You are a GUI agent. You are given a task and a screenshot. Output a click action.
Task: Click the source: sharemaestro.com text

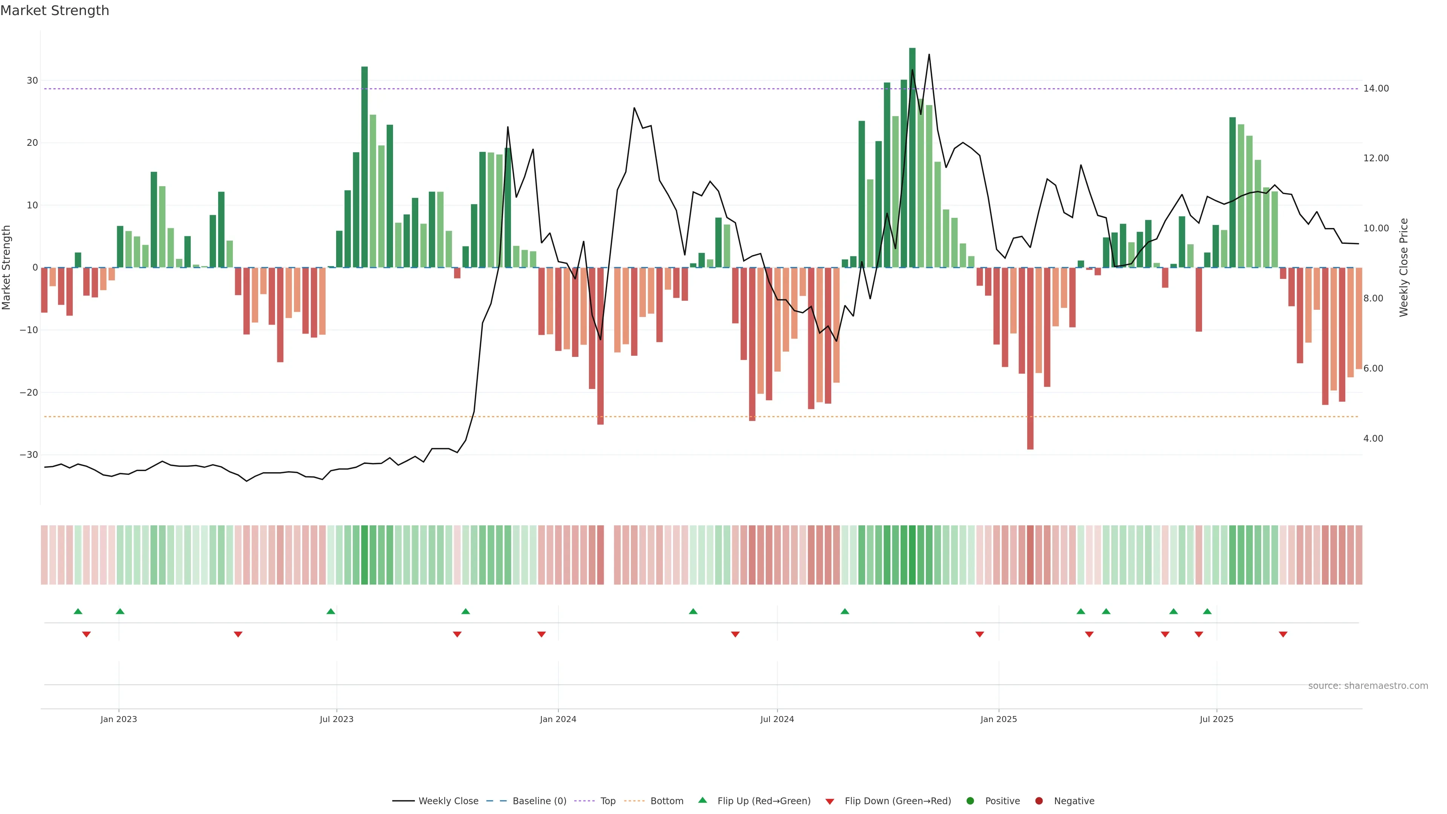click(1368, 686)
